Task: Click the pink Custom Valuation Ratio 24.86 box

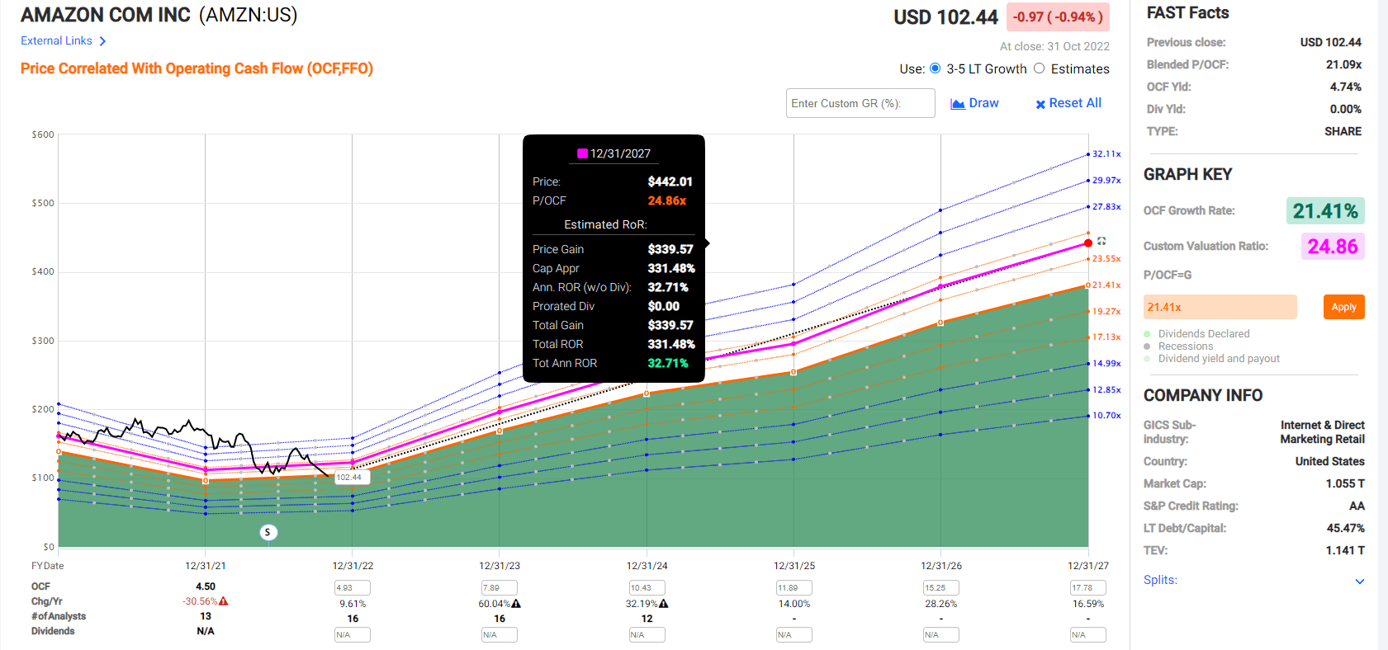Action: coord(1332,246)
